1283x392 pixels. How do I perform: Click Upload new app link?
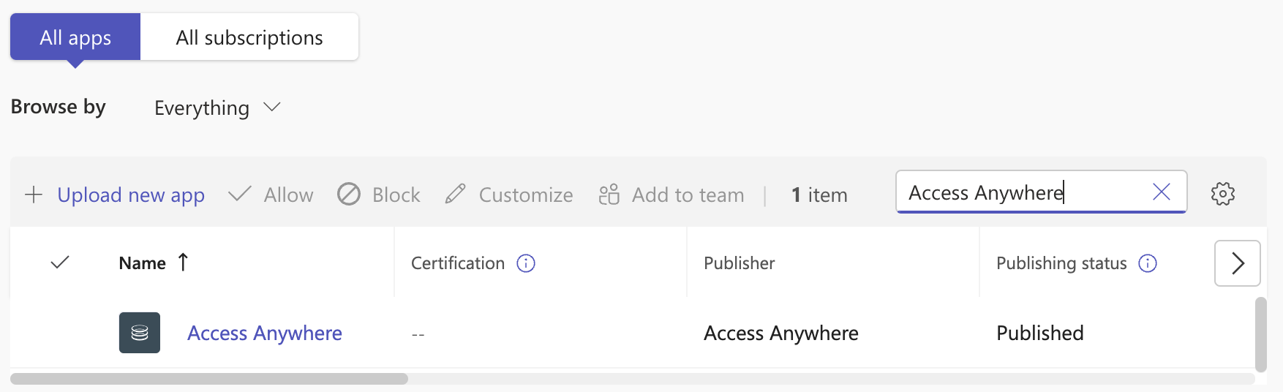tap(131, 195)
